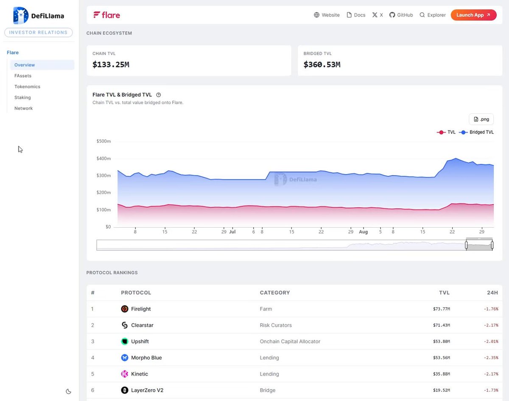Launch the Flare app
Screen dimensions: 509x401
[x=473, y=15]
